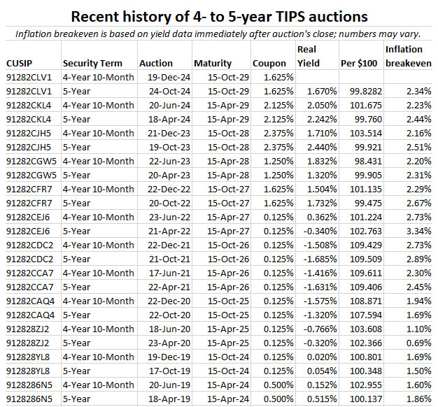Click the Auction column header

[x=156, y=63]
